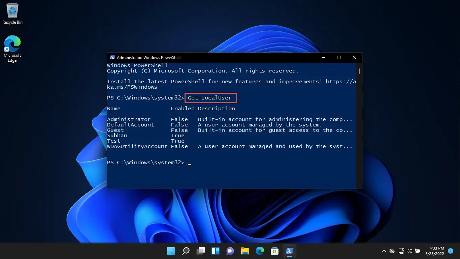Open the network status tray icon
This screenshot has width=460, height=259.
tap(401, 251)
